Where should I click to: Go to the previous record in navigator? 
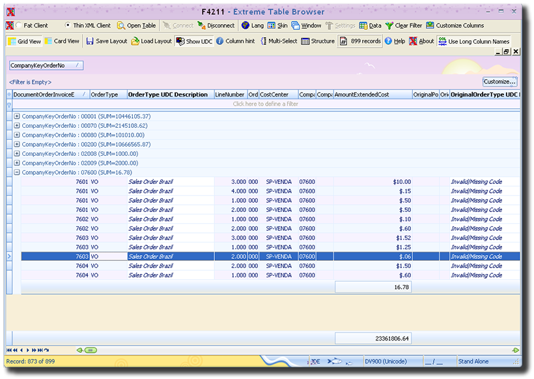tap(21, 350)
